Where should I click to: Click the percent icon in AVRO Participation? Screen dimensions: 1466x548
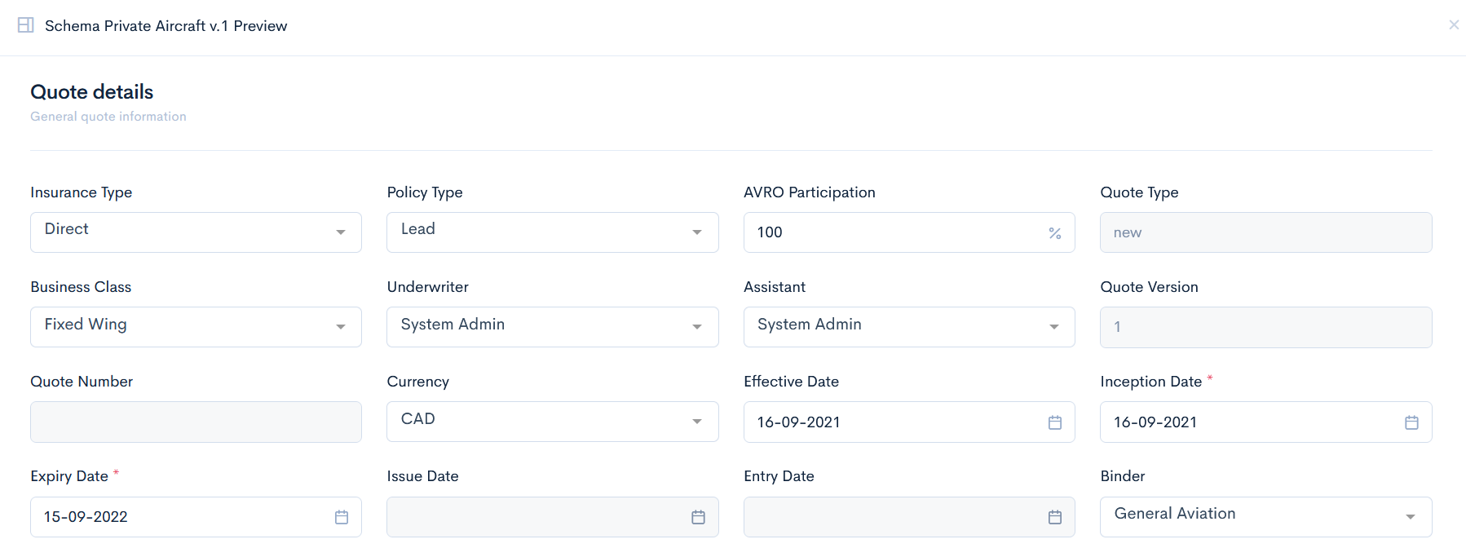click(x=1054, y=233)
